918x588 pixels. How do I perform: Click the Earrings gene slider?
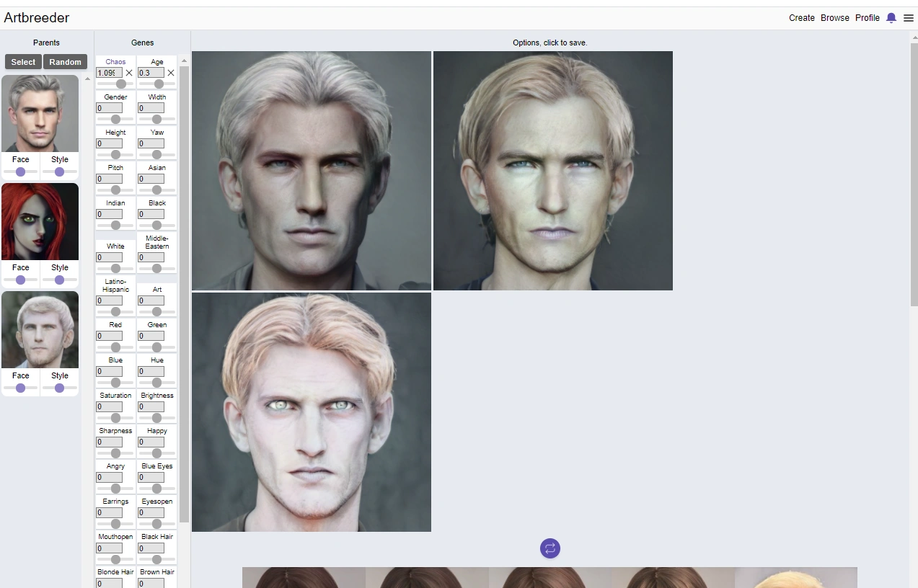115,524
